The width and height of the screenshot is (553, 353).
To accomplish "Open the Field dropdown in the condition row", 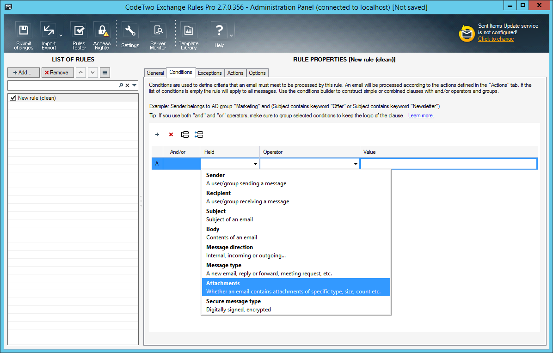I will pos(255,163).
